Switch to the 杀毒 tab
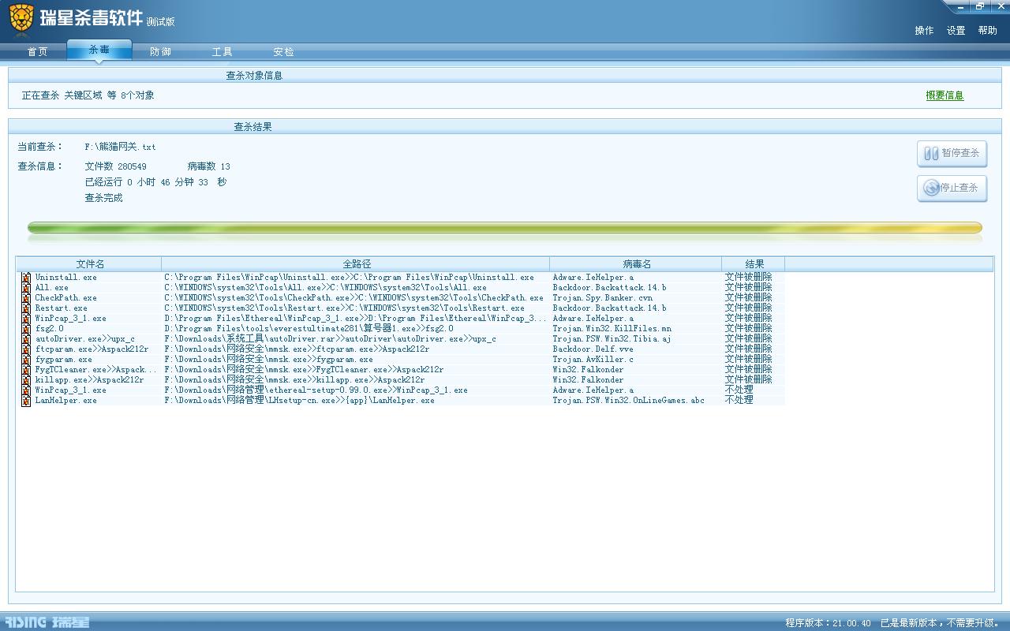1010x631 pixels. pos(99,50)
